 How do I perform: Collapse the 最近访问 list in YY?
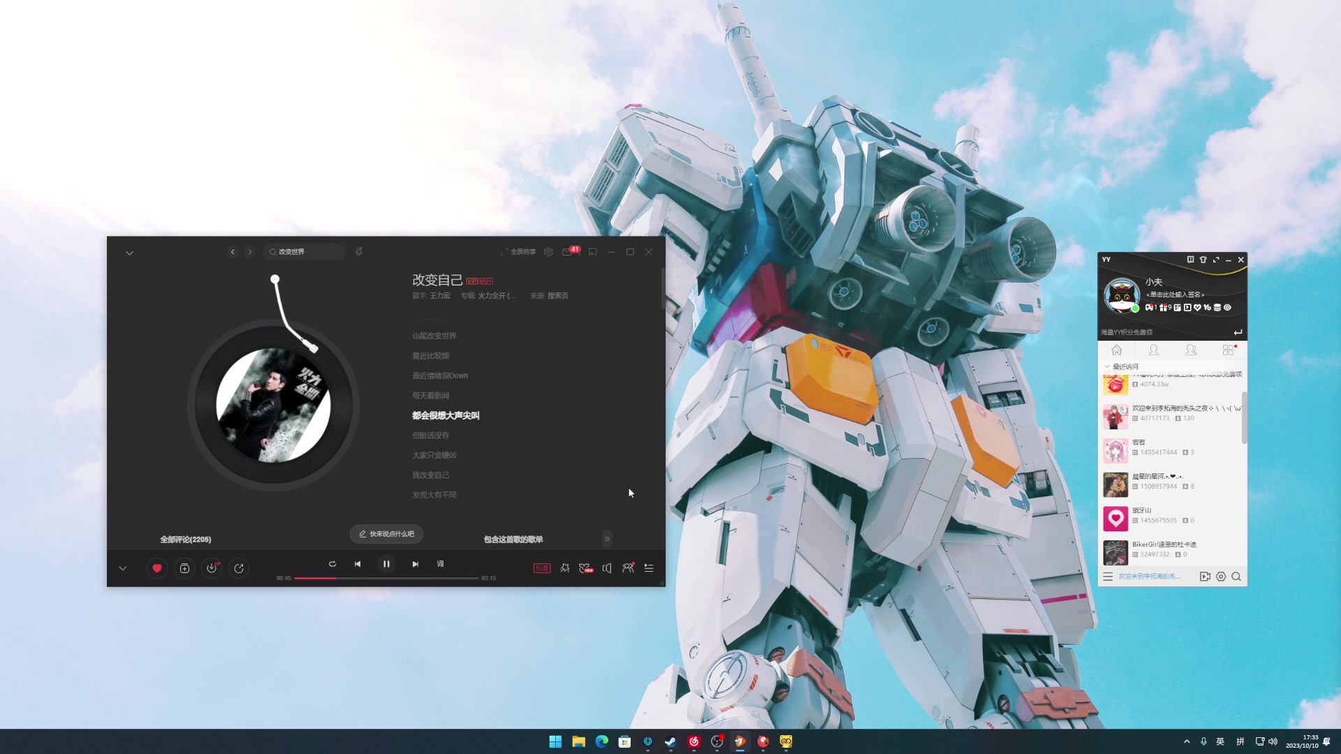point(1107,367)
